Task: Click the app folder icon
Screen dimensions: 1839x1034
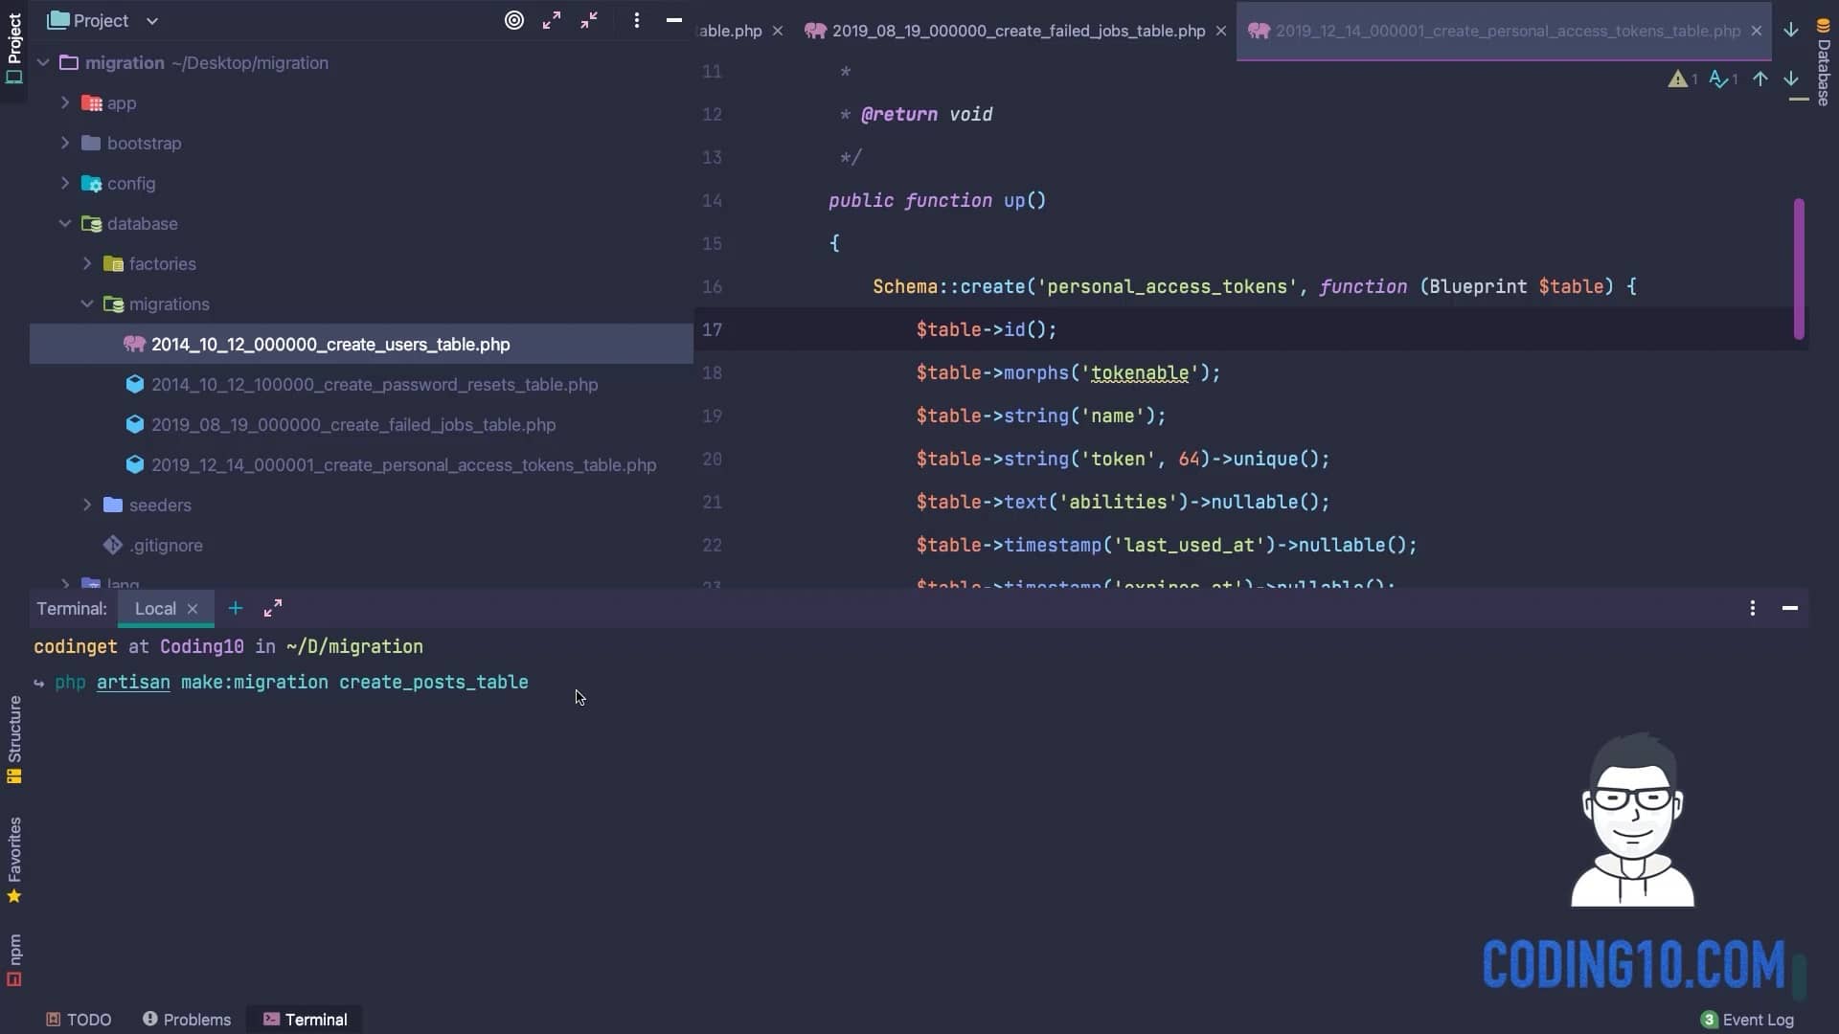Action: click(92, 102)
